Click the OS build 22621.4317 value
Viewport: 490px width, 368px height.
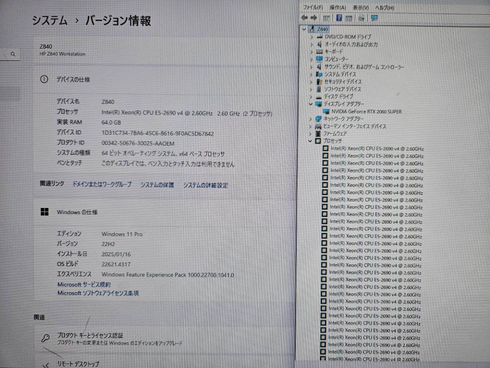tap(116, 264)
